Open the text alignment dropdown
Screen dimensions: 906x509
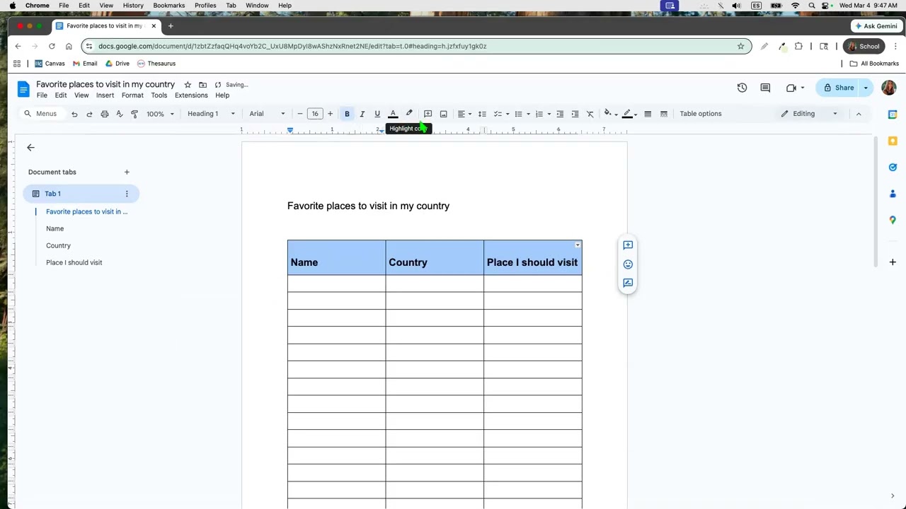[x=464, y=114]
